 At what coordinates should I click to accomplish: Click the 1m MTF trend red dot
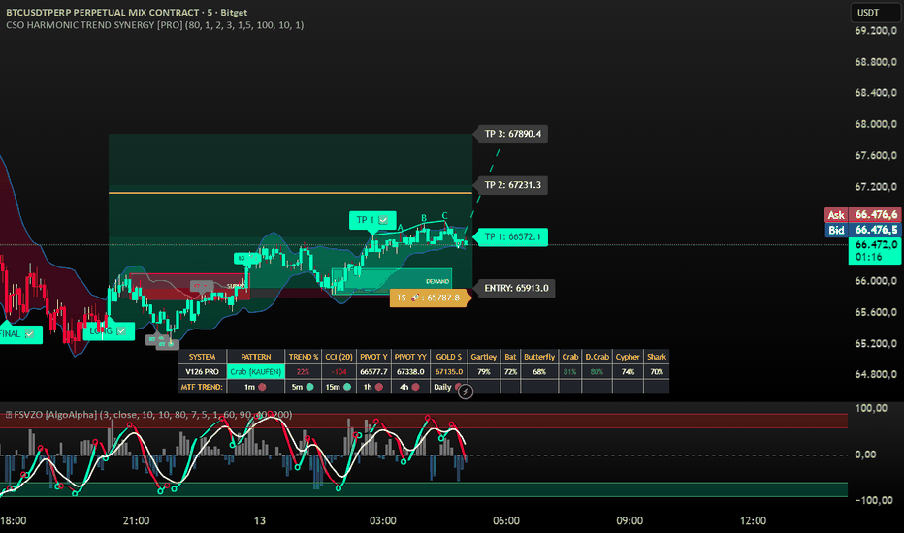pos(262,388)
